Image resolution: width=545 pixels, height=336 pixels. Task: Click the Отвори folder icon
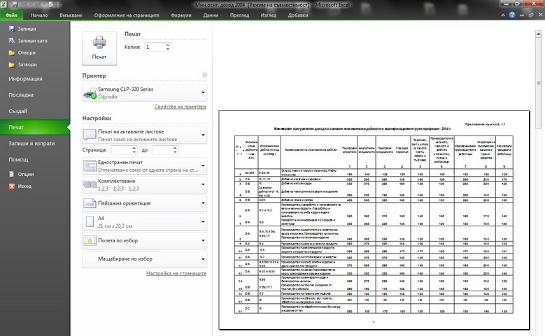[x=12, y=53]
